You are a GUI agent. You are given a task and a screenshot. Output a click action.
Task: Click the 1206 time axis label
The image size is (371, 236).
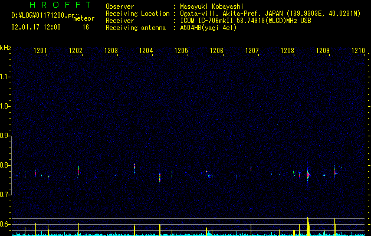pyautogui.click(x=216, y=50)
